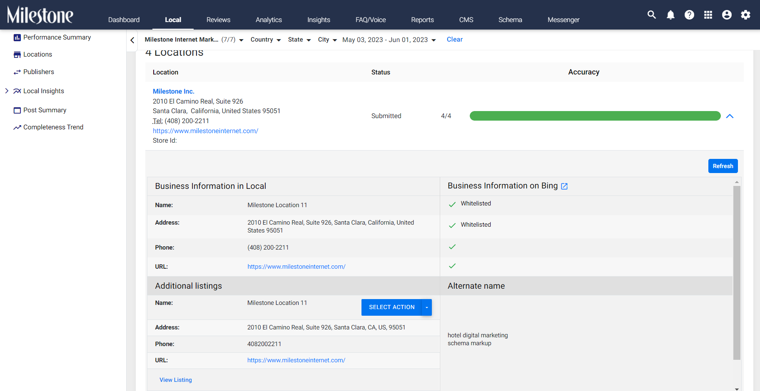This screenshot has height=391, width=760.
Task: Open Post Summary in sidebar
Action: coord(45,110)
